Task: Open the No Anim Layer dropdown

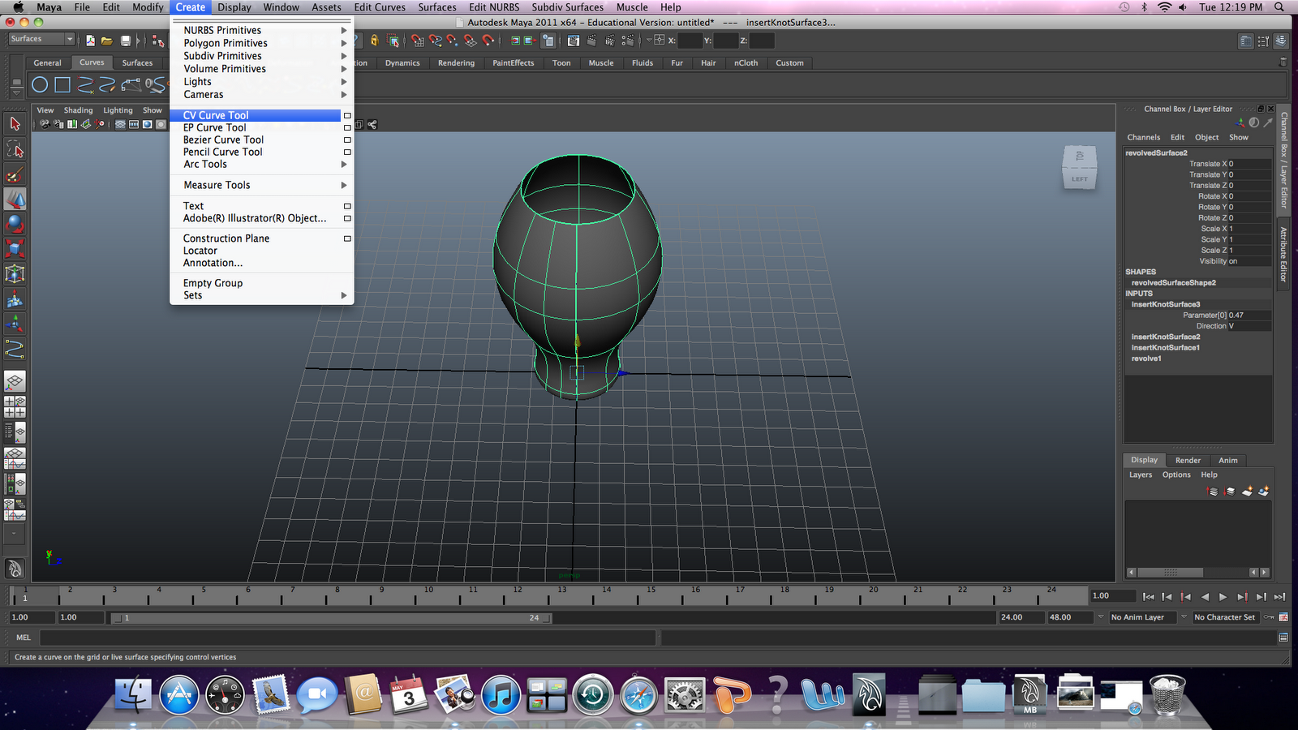Action: tap(1142, 616)
